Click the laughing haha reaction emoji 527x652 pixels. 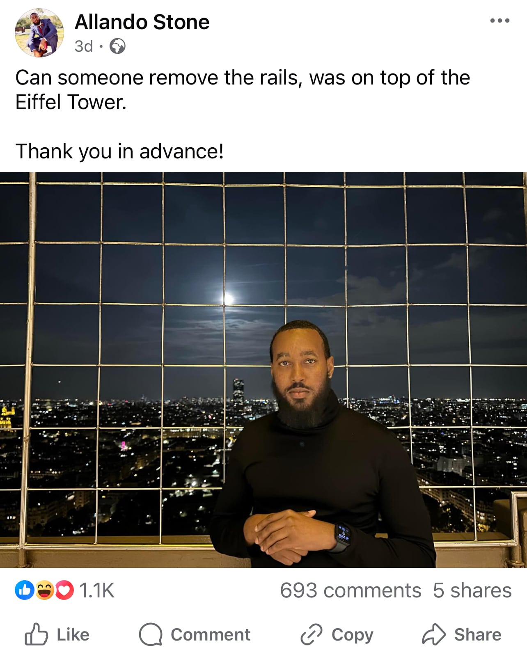[x=44, y=590]
